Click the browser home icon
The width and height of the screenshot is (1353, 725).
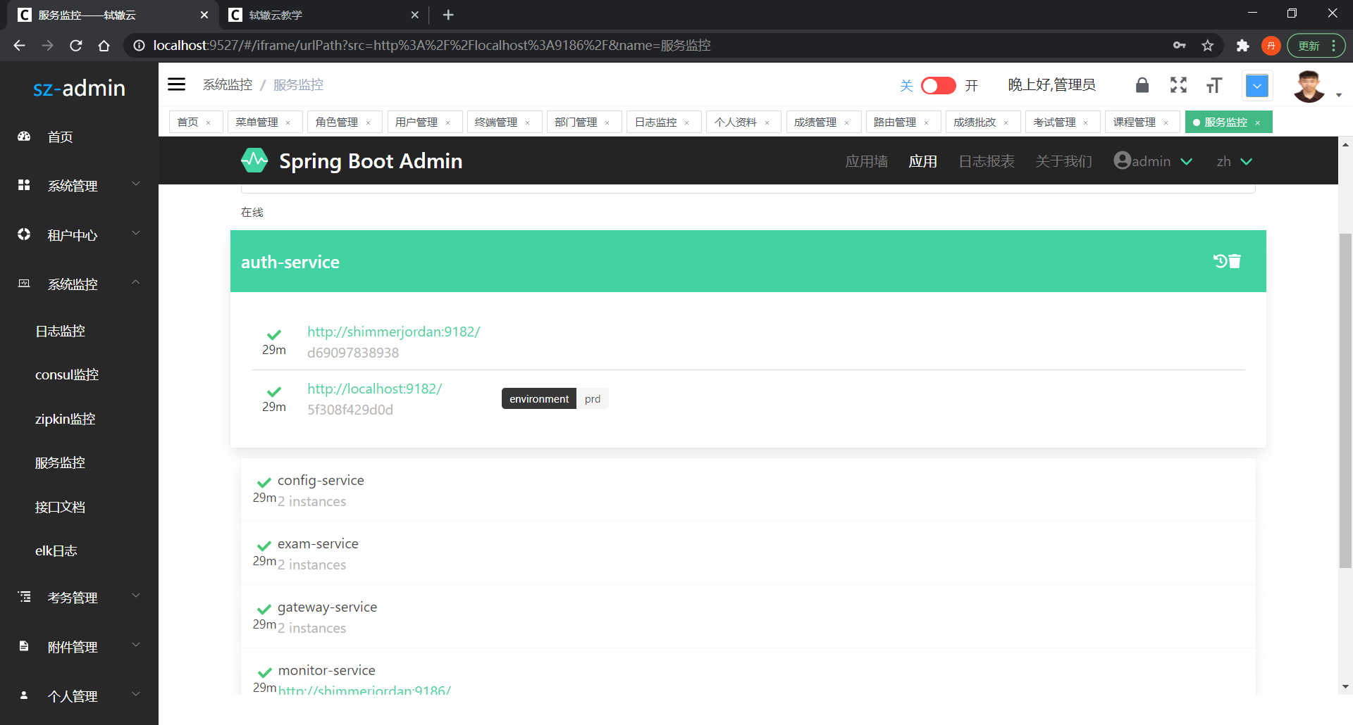point(104,45)
